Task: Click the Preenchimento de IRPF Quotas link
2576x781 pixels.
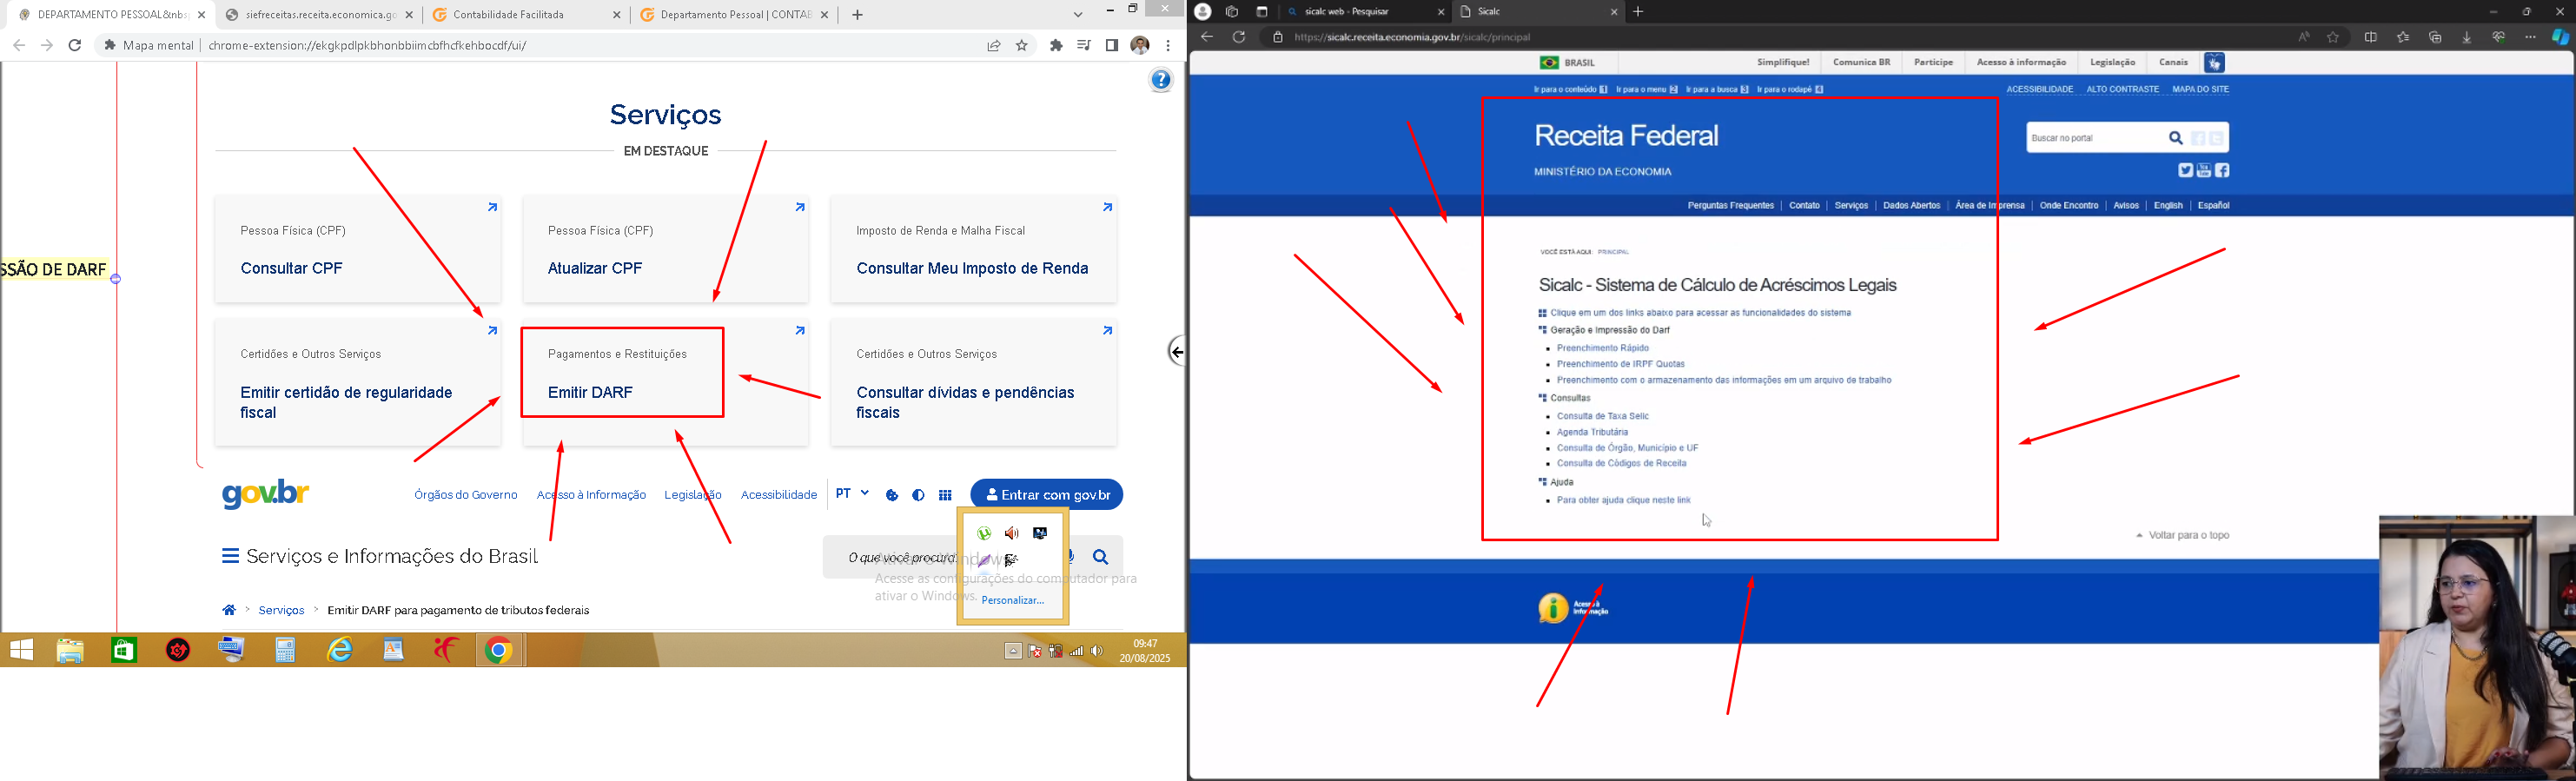Action: click(x=1621, y=364)
